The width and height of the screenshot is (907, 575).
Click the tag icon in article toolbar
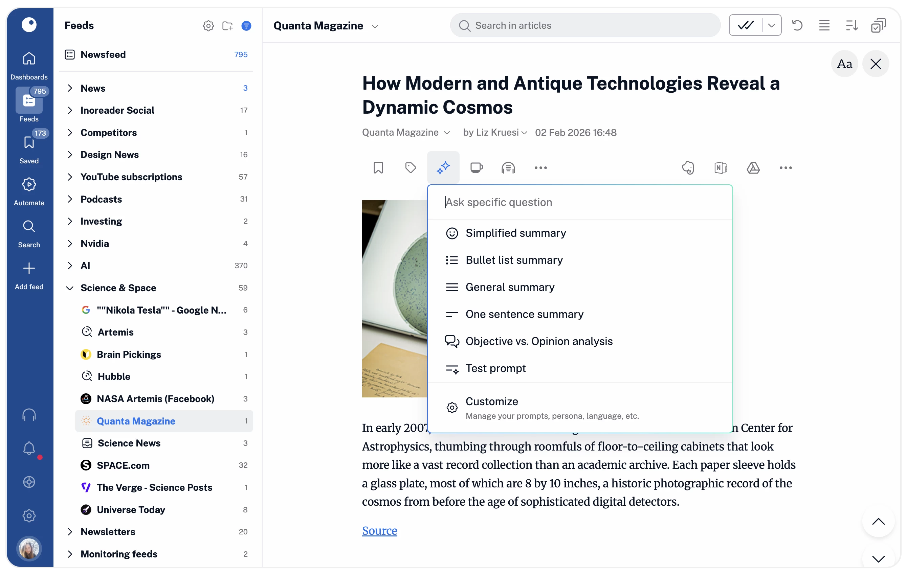pos(410,167)
